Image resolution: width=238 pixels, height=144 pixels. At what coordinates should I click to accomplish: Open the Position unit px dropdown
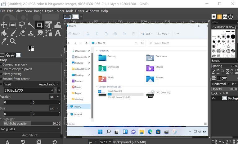point(54,97)
